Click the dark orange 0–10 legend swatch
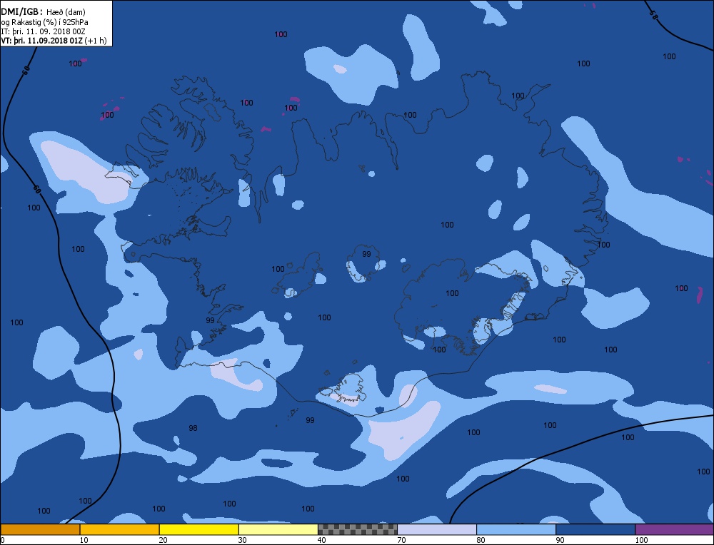The image size is (714, 545). click(x=40, y=529)
